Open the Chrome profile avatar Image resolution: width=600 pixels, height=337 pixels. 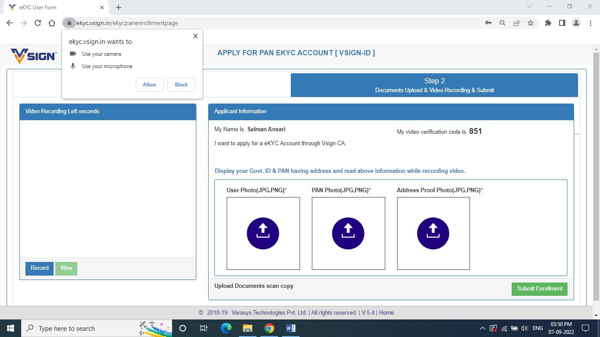(x=576, y=23)
